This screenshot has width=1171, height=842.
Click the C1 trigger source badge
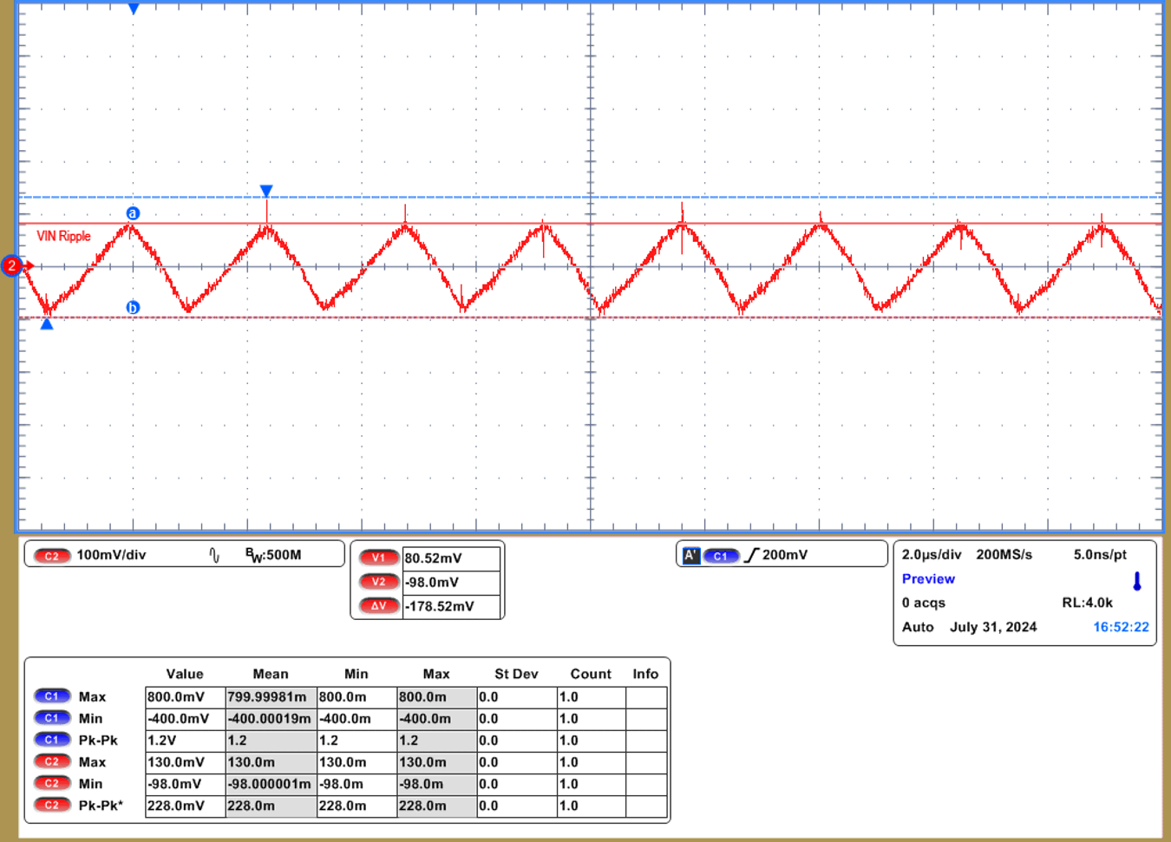point(720,556)
